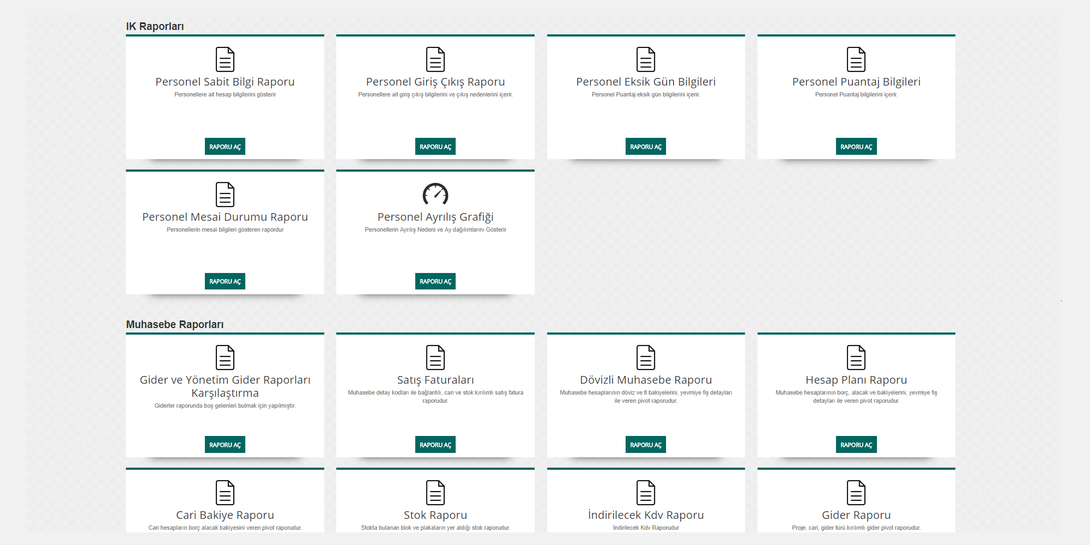Viewport: 1090px width, 545px height.
Task: Click the Cari Bakiye Raporu document icon
Action: (225, 493)
